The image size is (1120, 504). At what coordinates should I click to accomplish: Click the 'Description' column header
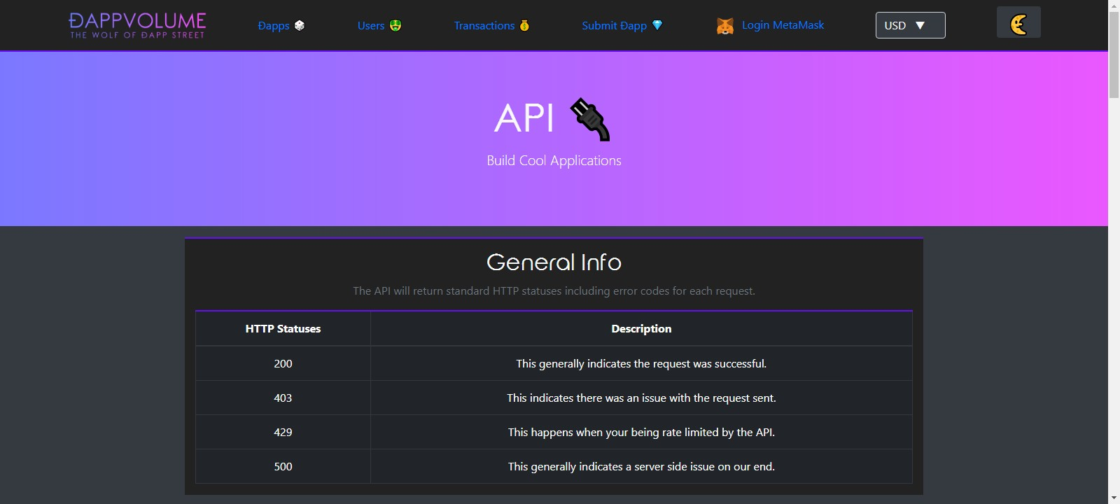pos(641,328)
